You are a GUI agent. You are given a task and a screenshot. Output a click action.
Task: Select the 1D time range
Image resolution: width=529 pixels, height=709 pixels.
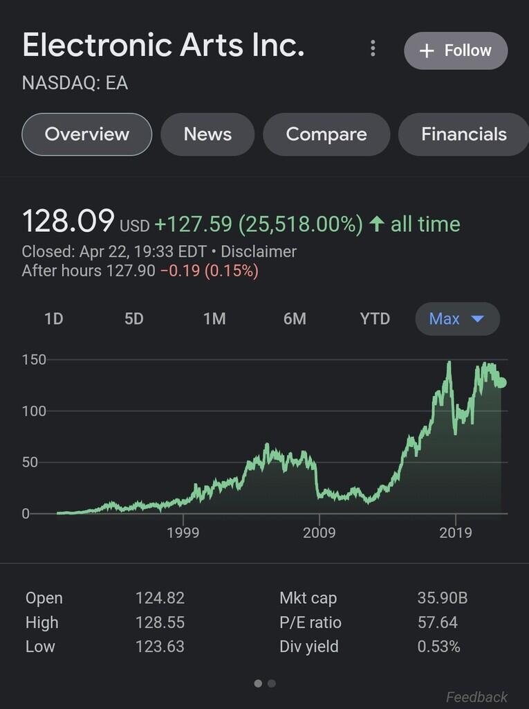(x=53, y=319)
